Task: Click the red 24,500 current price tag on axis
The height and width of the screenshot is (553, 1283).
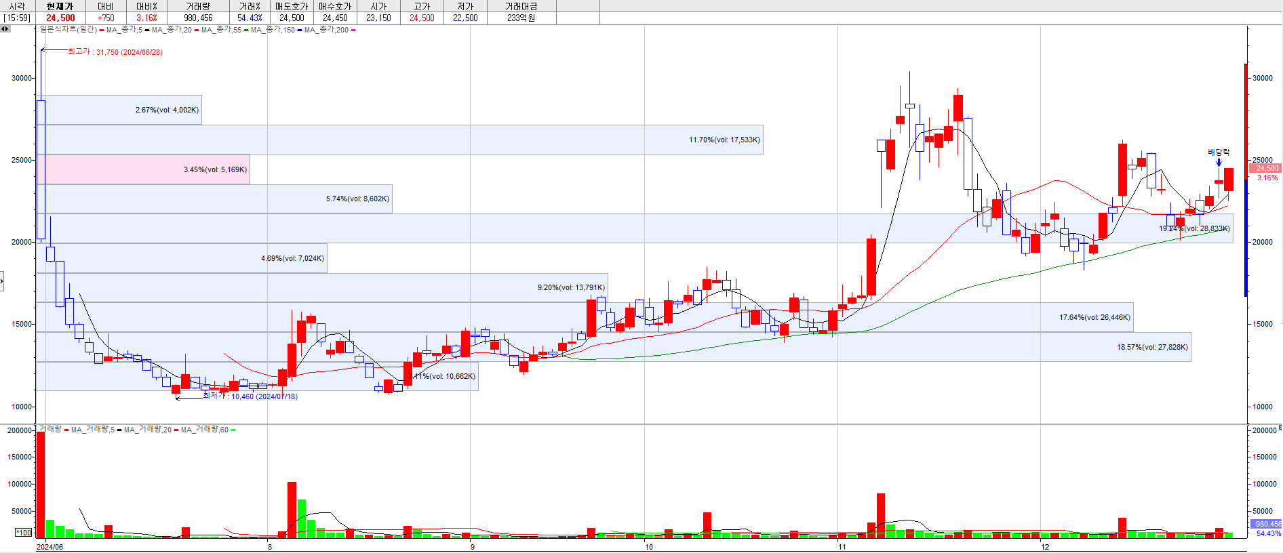Action: (1265, 168)
